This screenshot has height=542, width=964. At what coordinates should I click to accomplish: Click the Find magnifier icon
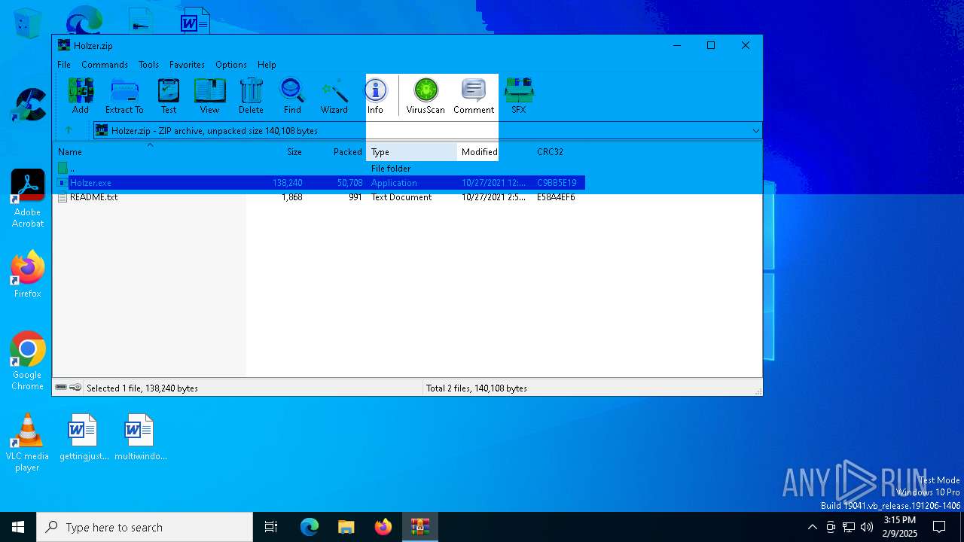292,96
